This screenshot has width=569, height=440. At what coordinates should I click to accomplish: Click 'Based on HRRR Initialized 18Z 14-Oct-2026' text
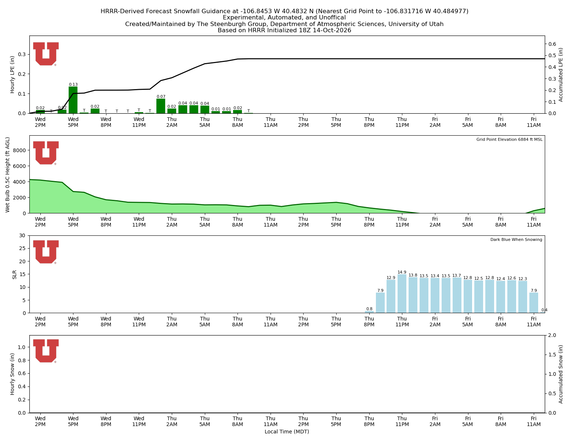(x=284, y=30)
